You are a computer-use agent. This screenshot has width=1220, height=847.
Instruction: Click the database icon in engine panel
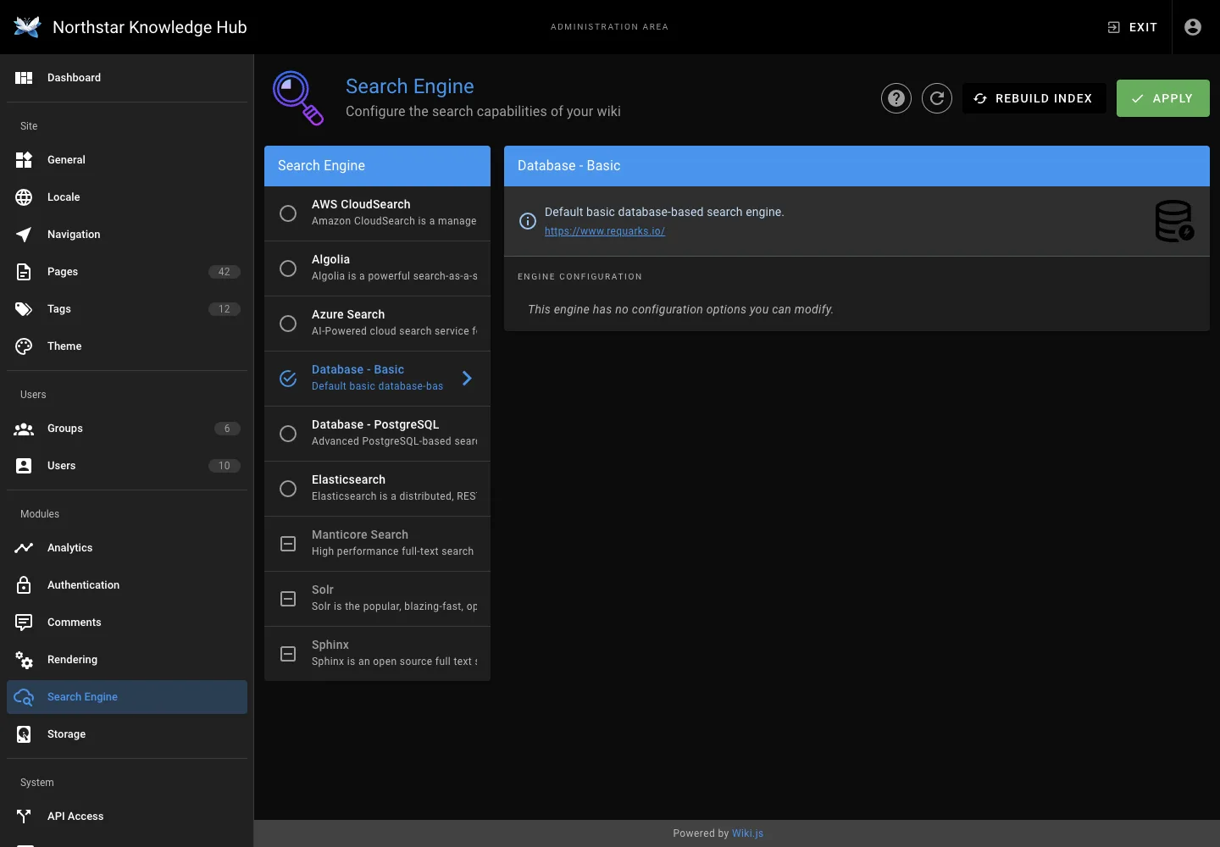point(1175,221)
